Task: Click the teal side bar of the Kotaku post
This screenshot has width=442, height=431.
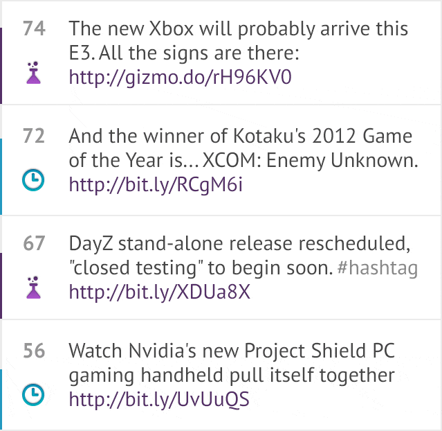Action: [1, 177]
